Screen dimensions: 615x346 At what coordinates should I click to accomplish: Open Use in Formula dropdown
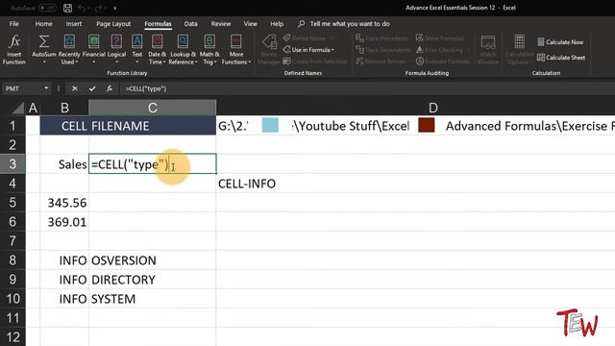click(x=308, y=50)
